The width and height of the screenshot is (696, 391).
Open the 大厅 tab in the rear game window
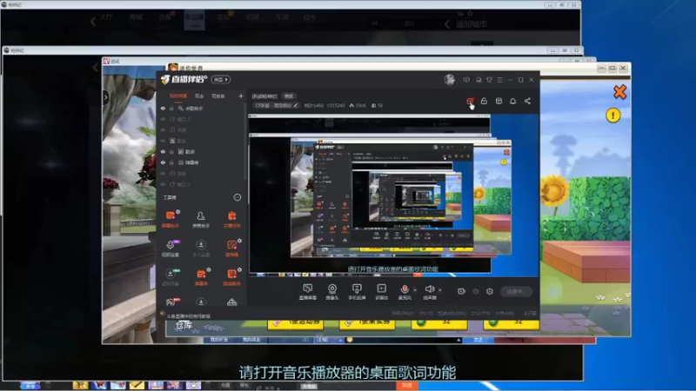click(106, 17)
